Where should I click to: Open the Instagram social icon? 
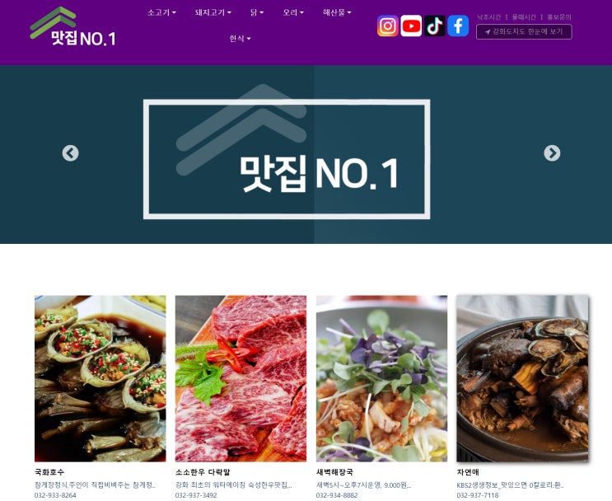coord(388,26)
